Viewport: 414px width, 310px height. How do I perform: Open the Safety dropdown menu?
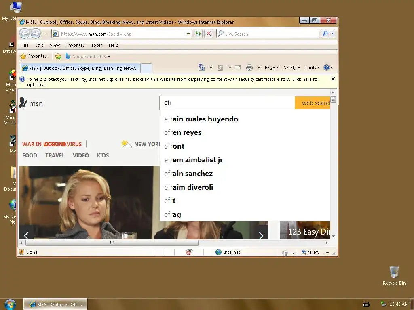point(292,67)
